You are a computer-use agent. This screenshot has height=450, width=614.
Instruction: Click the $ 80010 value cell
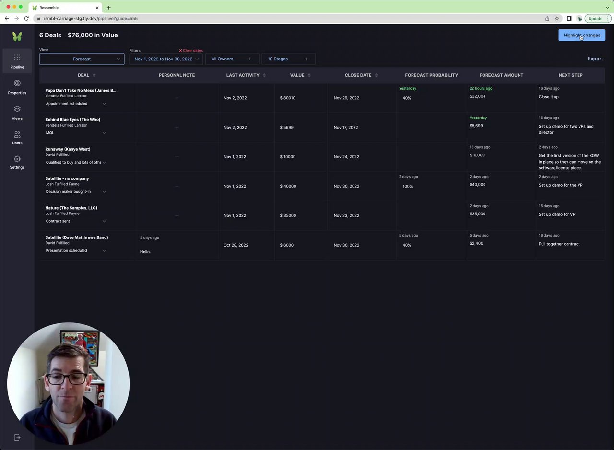tap(288, 98)
